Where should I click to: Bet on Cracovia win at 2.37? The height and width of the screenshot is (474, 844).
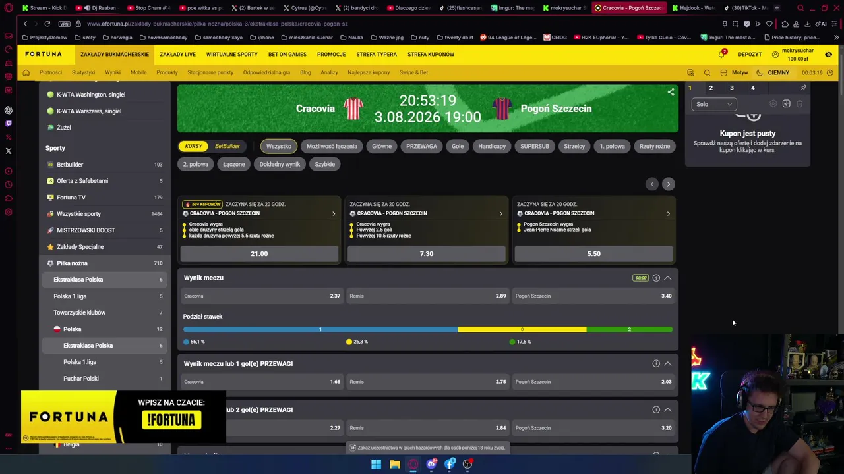coord(262,296)
